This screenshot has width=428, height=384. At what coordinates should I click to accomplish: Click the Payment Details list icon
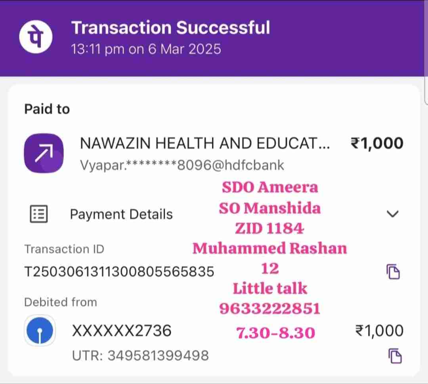(39, 214)
